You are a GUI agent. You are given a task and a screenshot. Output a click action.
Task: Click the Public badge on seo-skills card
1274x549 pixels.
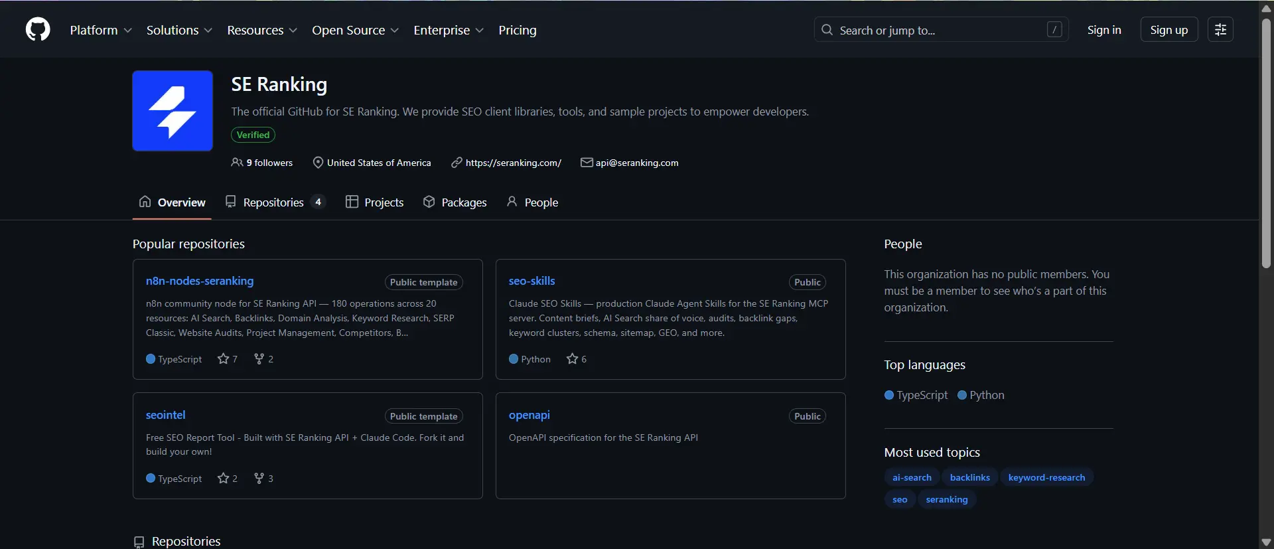click(x=808, y=282)
